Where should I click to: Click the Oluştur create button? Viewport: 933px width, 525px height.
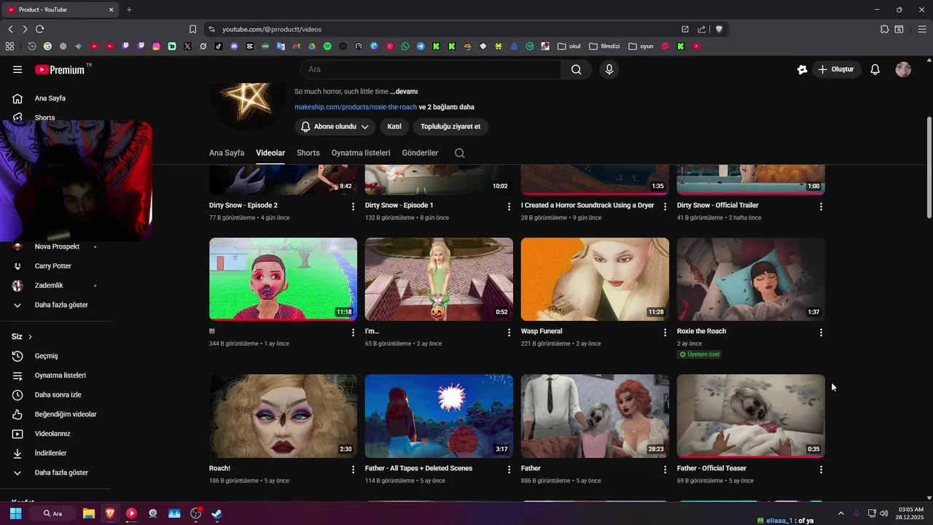(836, 69)
